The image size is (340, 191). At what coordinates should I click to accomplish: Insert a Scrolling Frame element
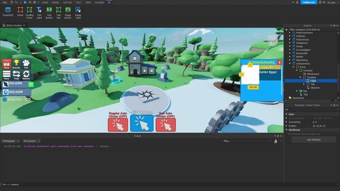click(x=30, y=13)
